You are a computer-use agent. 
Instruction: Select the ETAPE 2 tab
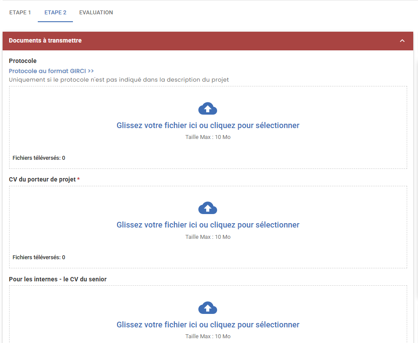[x=55, y=13]
